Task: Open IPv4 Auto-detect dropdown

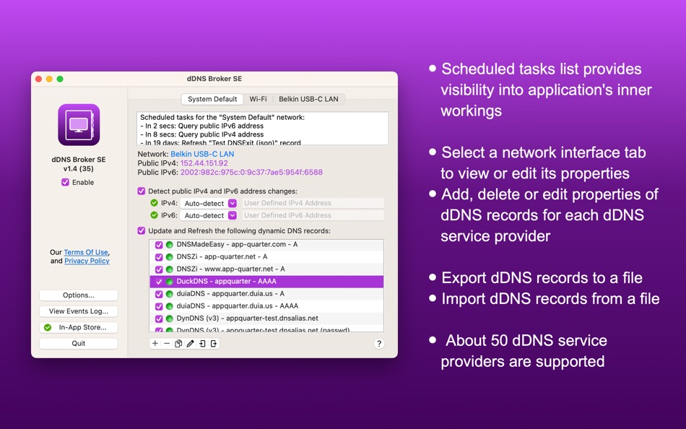Action: coord(209,203)
